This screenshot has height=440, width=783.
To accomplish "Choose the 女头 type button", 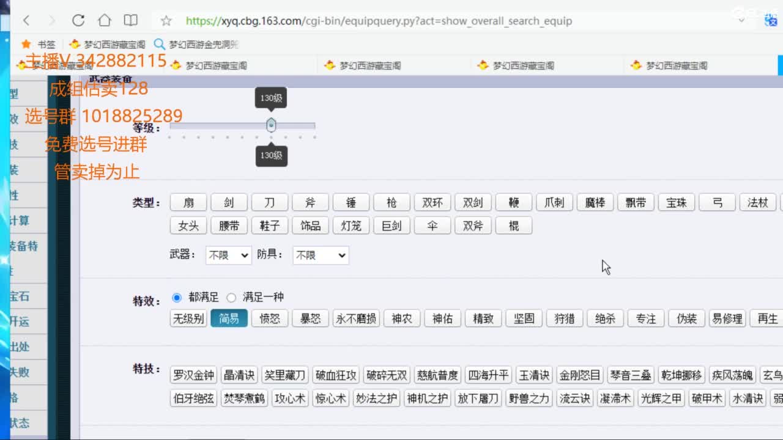I will coord(188,226).
